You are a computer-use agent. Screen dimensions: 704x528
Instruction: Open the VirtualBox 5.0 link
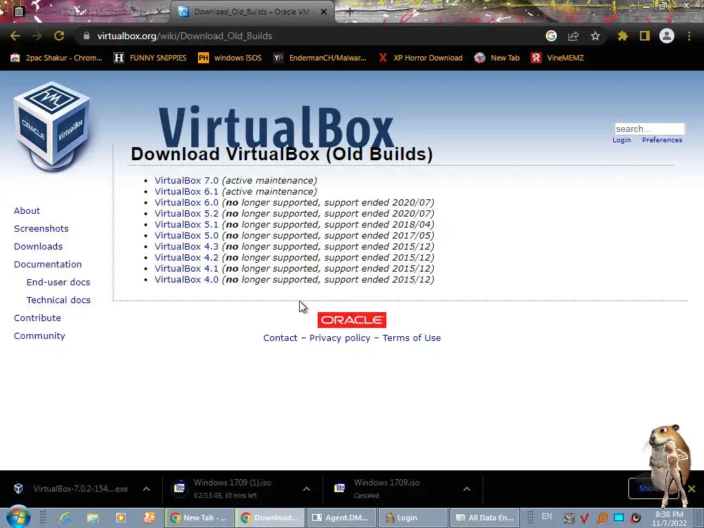click(186, 235)
